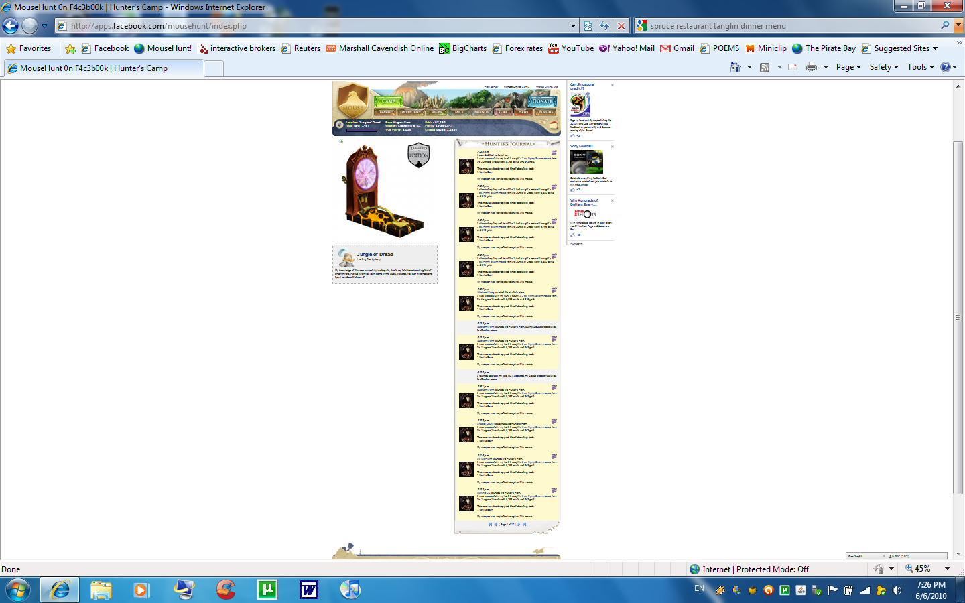Viewport: 965px width, 603px height.
Task: Open the Mice menu in MouseHunt
Action: [x=458, y=112]
